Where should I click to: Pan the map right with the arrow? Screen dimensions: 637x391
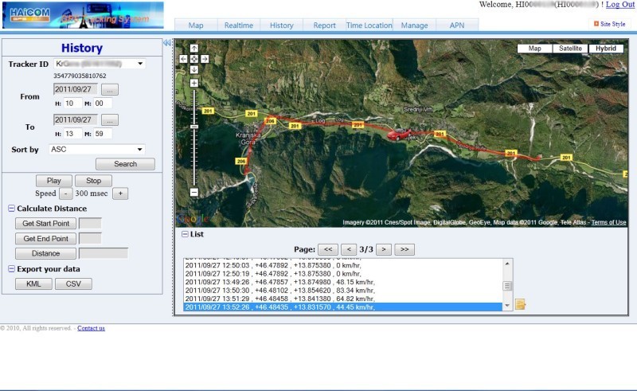pyautogui.click(x=205, y=59)
